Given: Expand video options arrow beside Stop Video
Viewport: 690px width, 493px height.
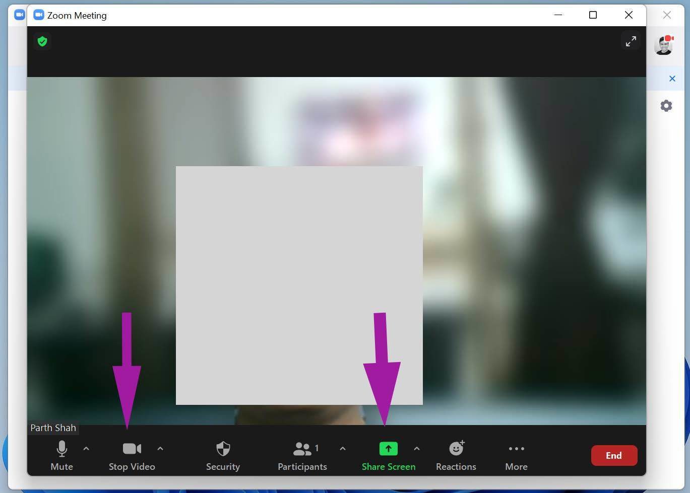Looking at the screenshot, I should [x=160, y=448].
